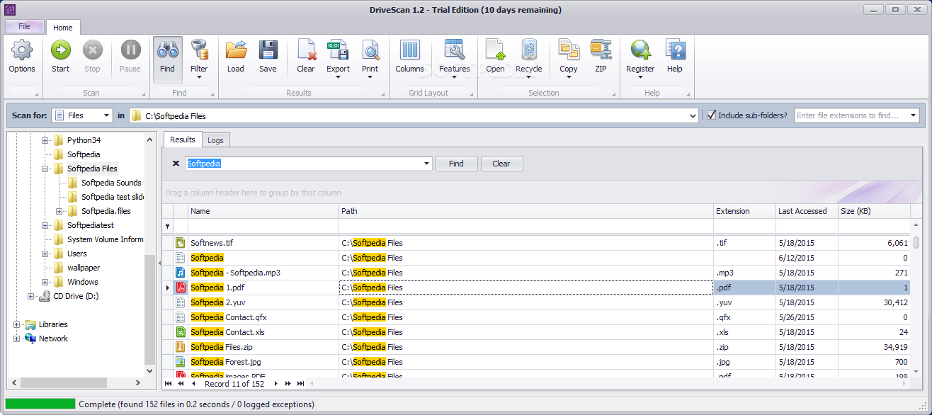Screen dimensions: 932x415
Task: Open the Scan for Files dropdown
Action: [x=107, y=115]
